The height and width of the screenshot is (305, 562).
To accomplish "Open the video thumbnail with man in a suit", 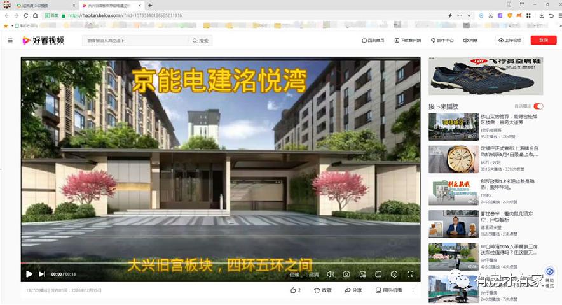I will coord(453,224).
